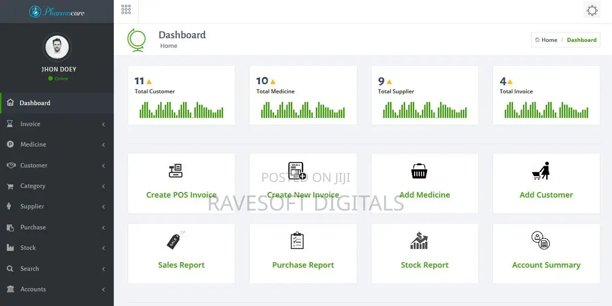Viewport: 612px width, 306px height.
Task: Click the Sales Report tag icon
Action: tap(175, 240)
